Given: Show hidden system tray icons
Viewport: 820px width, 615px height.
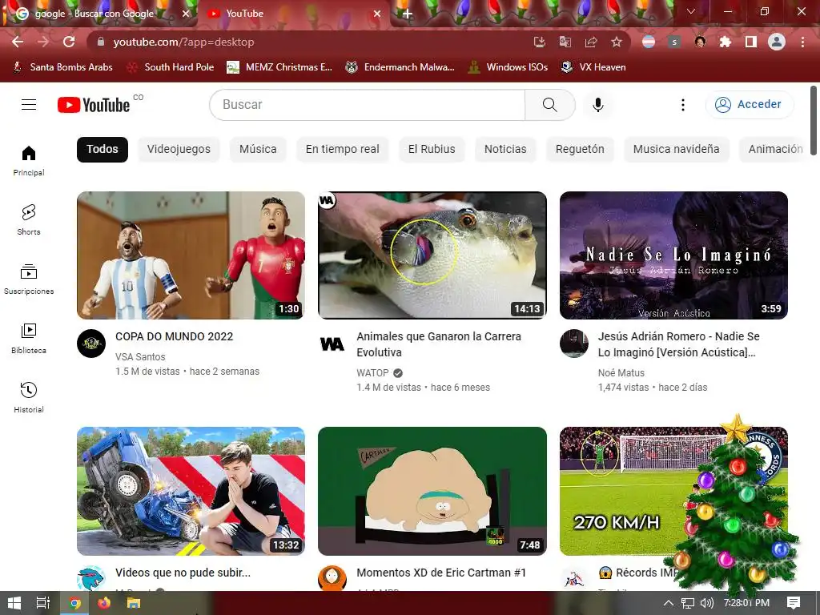Looking at the screenshot, I should point(669,603).
